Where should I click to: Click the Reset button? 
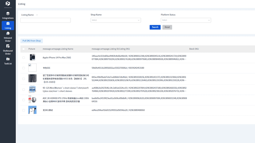tap(167, 27)
